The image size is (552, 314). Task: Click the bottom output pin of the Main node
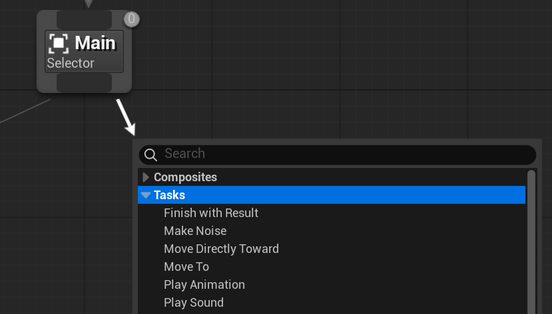[x=84, y=83]
